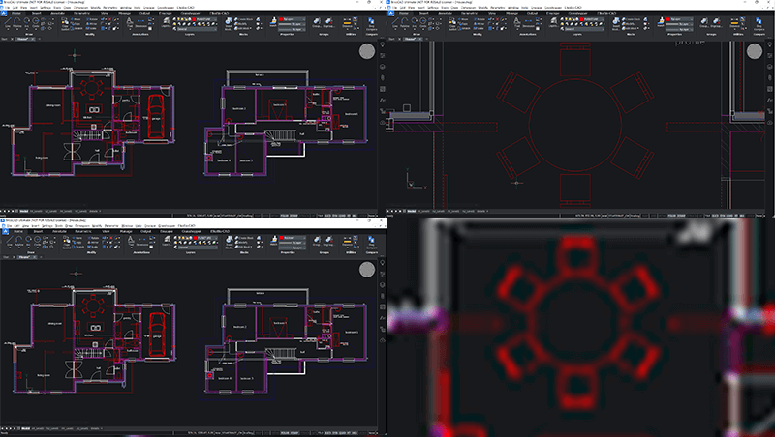Select the Line tool in bottom-left window
Screen dimensions: 775x437
point(9,240)
